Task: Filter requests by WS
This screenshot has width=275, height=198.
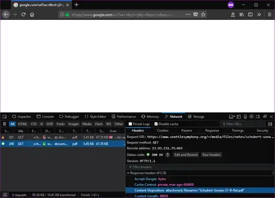Action: pos(108,124)
